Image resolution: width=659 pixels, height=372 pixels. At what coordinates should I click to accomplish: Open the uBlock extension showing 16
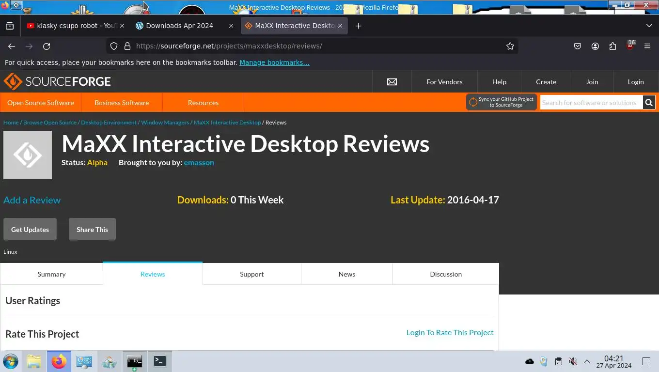tap(630, 46)
